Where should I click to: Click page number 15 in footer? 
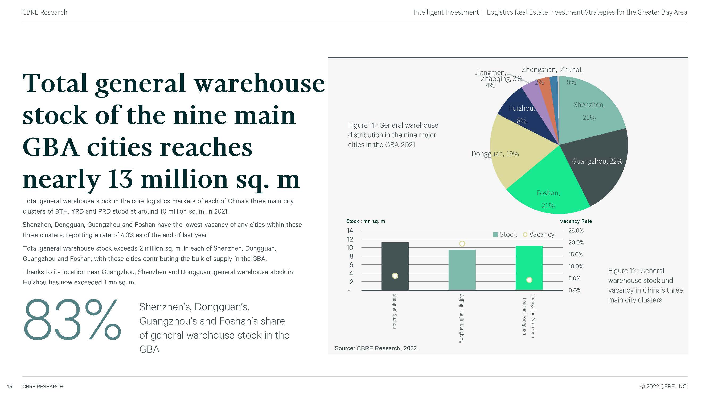10,386
